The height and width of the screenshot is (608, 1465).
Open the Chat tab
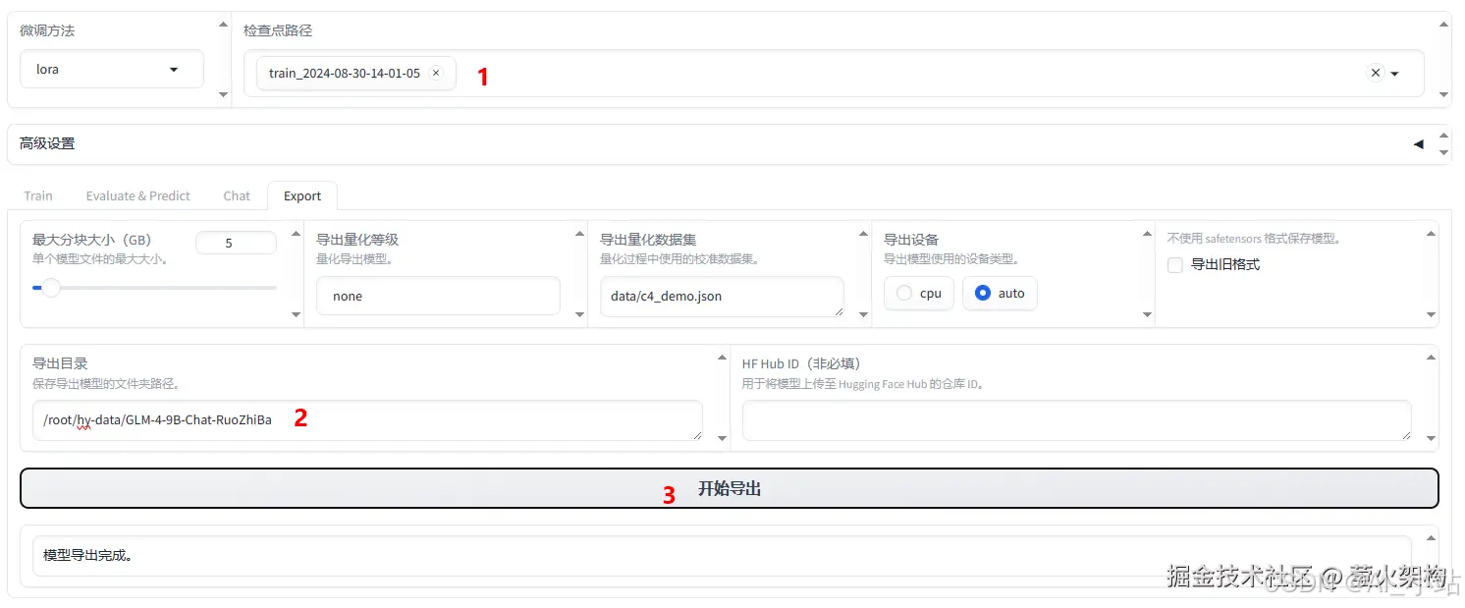click(x=237, y=195)
